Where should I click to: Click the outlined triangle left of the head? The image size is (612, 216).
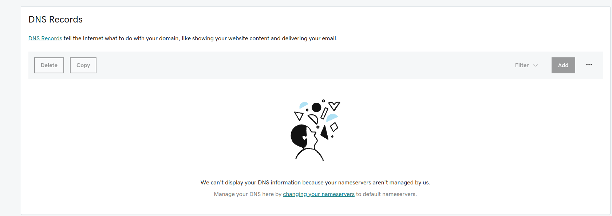[299, 116]
